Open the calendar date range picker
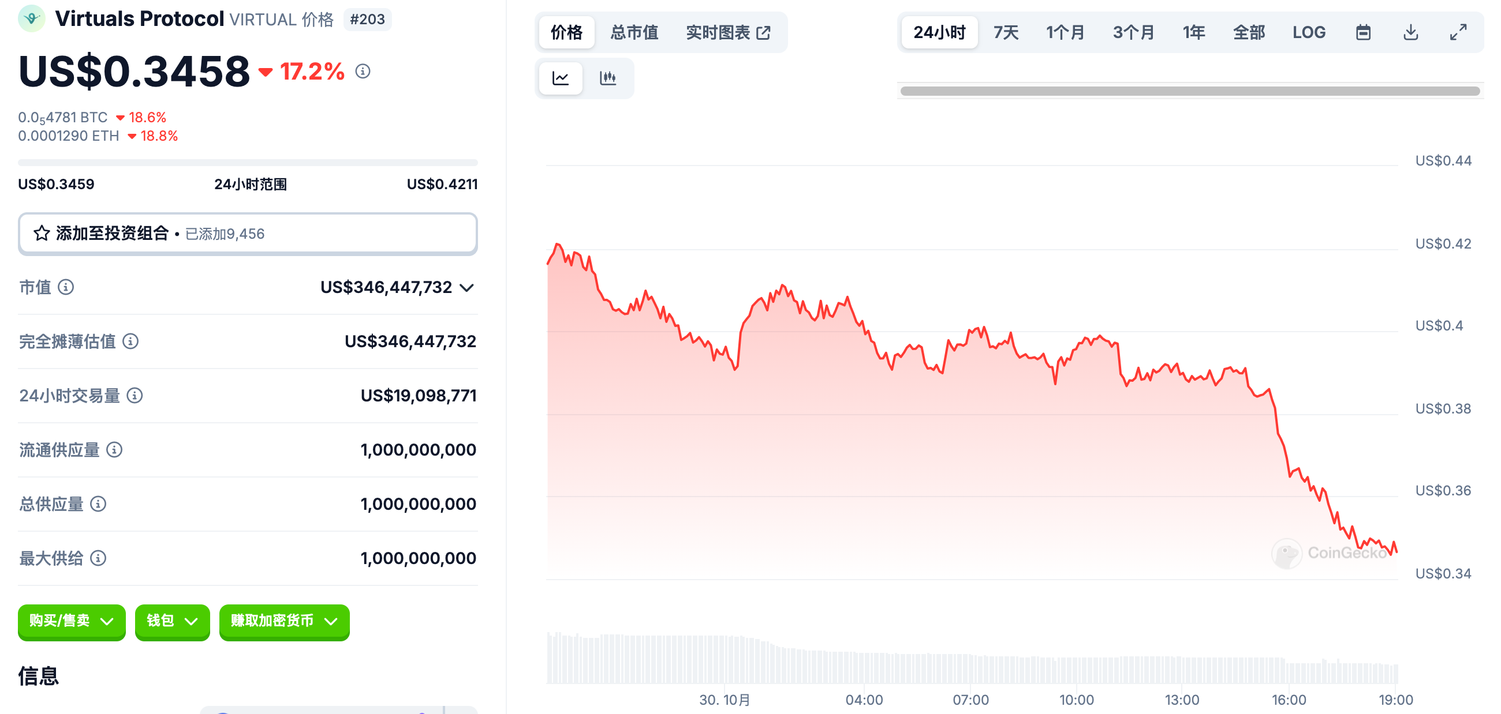Screen dimensions: 1501x714 1363,33
